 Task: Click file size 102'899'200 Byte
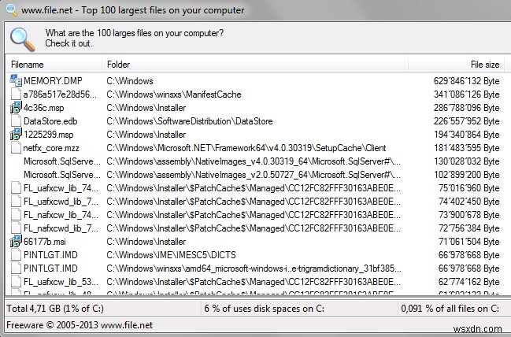point(466,175)
